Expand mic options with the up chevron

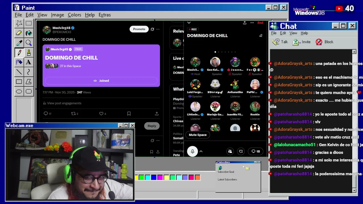click(201, 151)
